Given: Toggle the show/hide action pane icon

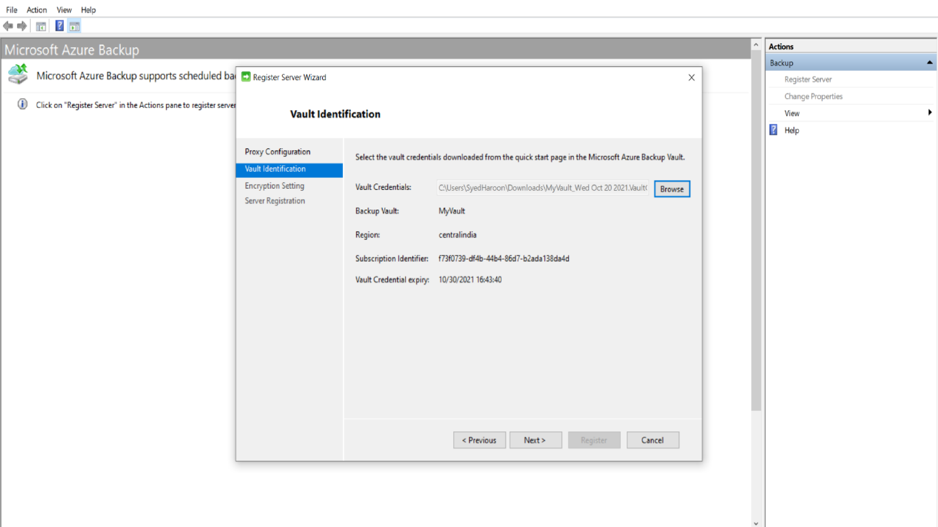Looking at the screenshot, I should 74,26.
